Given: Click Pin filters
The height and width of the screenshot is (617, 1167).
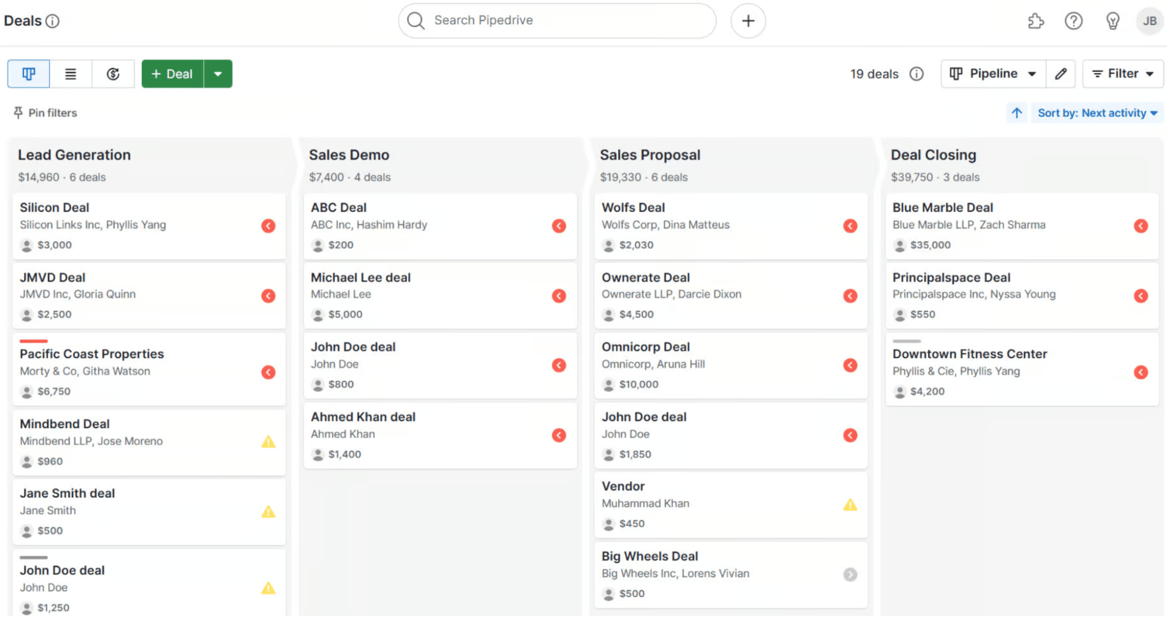Looking at the screenshot, I should tap(46, 113).
